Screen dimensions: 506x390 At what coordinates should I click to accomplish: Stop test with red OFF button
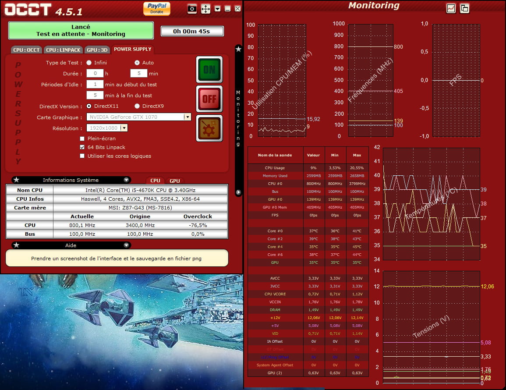[209, 99]
